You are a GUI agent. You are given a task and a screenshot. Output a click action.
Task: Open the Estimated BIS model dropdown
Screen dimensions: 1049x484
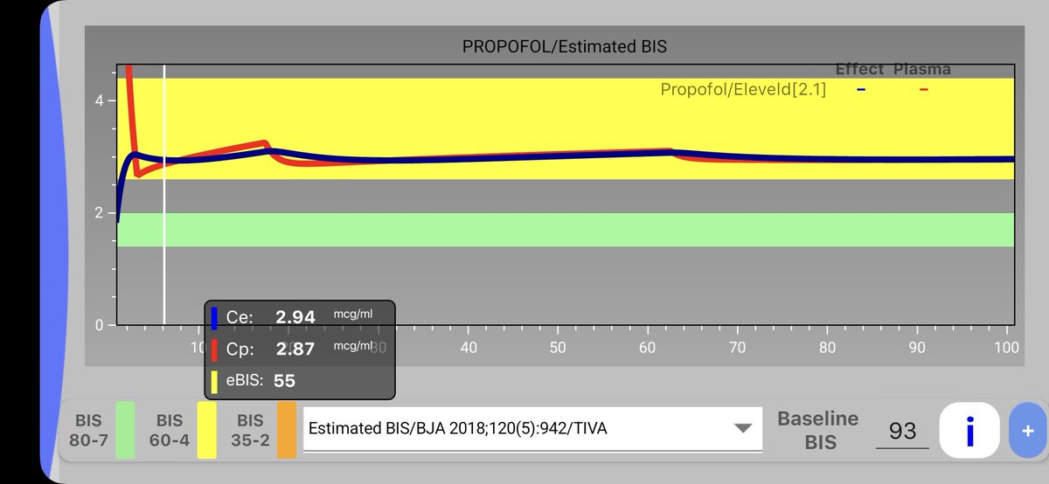532,429
